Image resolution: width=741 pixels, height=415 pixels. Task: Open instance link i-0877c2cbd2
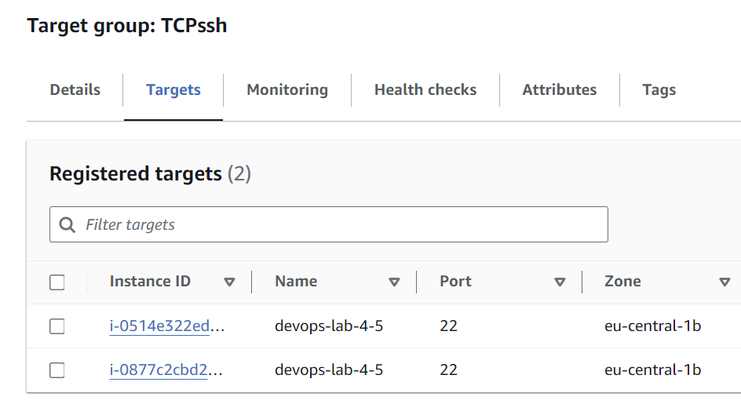click(x=166, y=370)
